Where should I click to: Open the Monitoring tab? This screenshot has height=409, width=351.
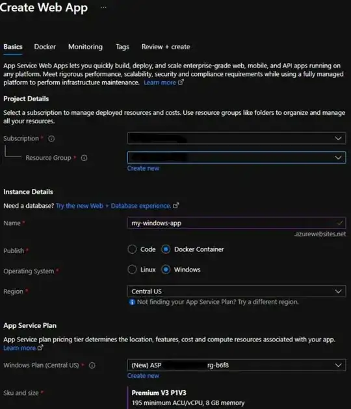[85, 47]
